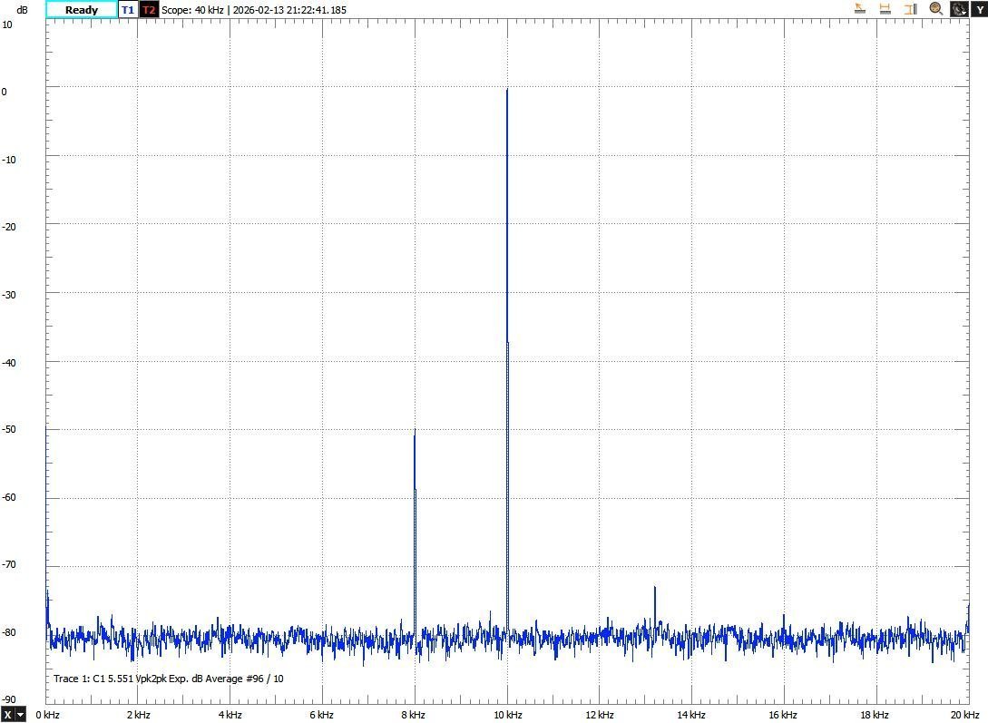Click the 0 dB vertical axis label
988x723 pixels.
point(5,92)
